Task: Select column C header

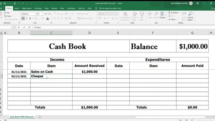Action: coord(51,33)
